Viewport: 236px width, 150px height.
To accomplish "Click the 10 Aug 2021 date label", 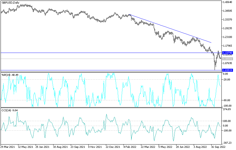I will pyautogui.click(x=60, y=147).
